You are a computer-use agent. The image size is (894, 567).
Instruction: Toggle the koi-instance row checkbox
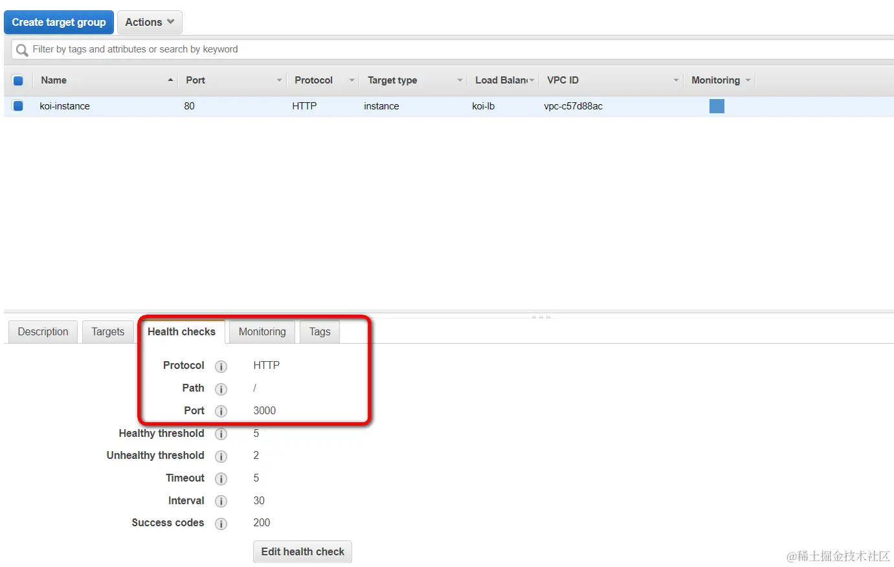click(x=18, y=106)
